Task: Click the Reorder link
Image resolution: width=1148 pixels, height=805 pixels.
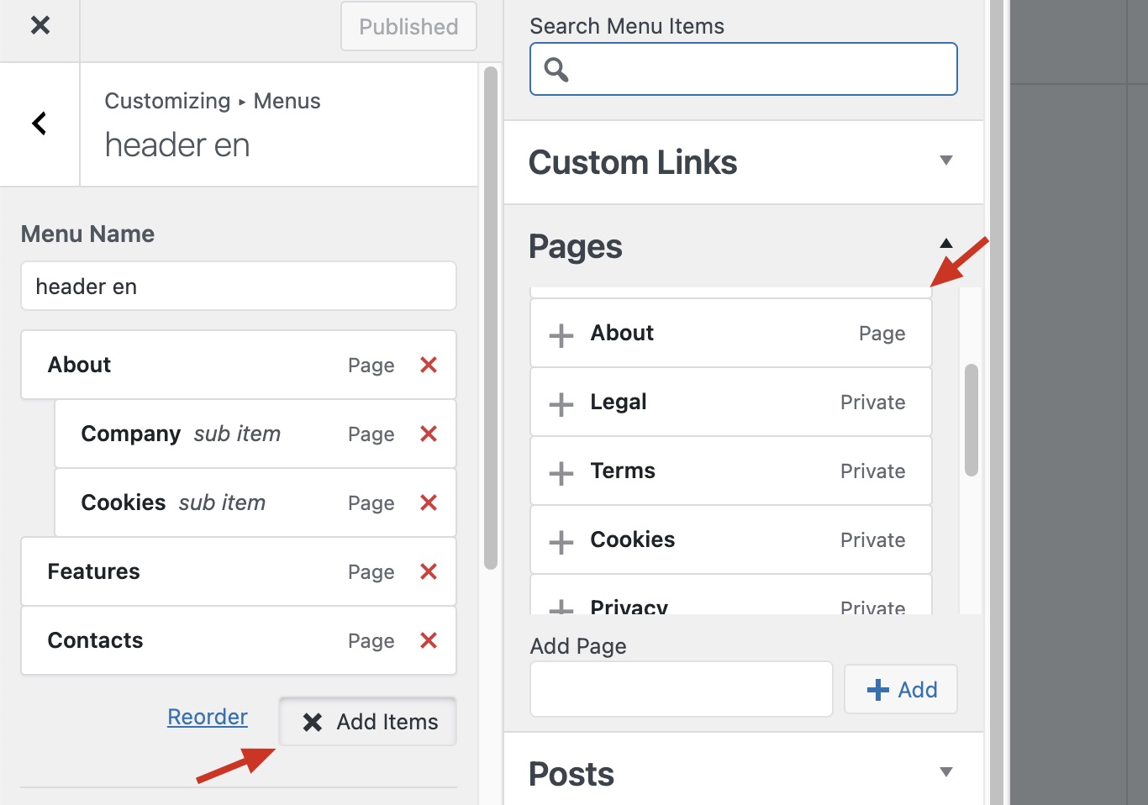Action: pyautogui.click(x=208, y=717)
